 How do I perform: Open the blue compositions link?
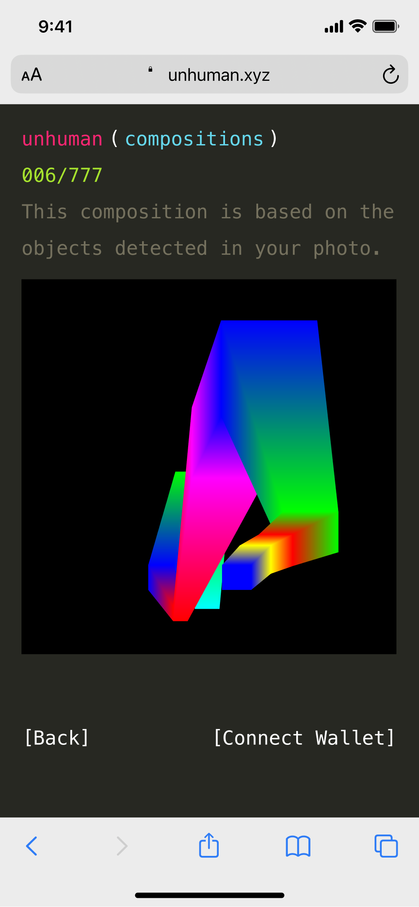(194, 139)
